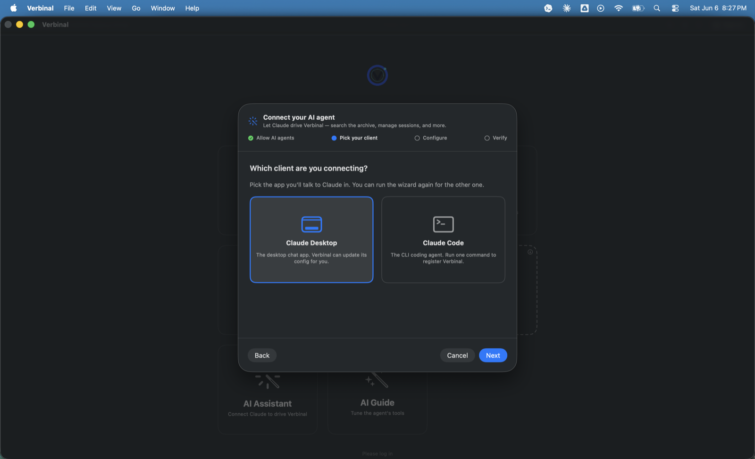Image resolution: width=755 pixels, height=459 pixels.
Task: Open the Apple menu
Action: coord(13,8)
